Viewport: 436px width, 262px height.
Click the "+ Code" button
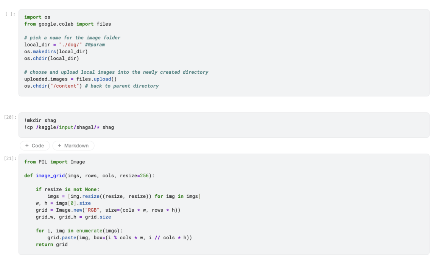click(34, 146)
